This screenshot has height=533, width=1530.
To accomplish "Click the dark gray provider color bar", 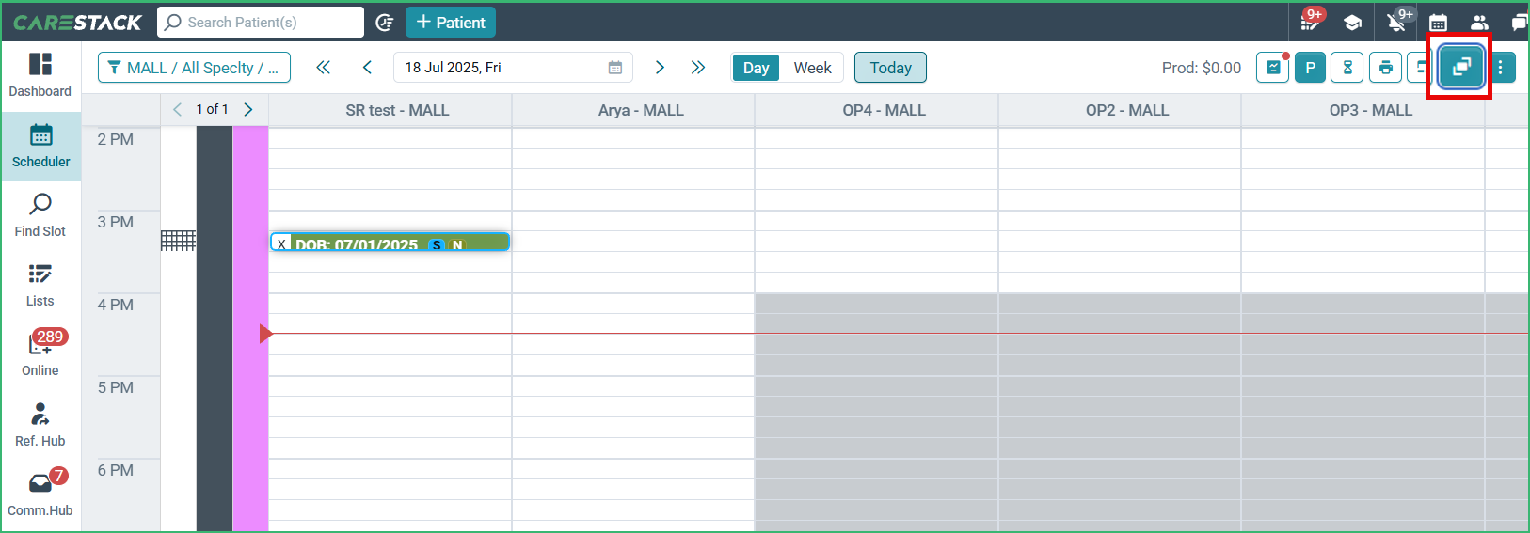I will 215,329.
